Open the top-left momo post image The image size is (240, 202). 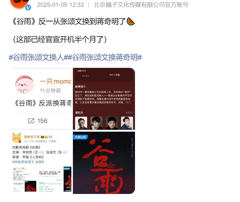click(x=40, y=99)
